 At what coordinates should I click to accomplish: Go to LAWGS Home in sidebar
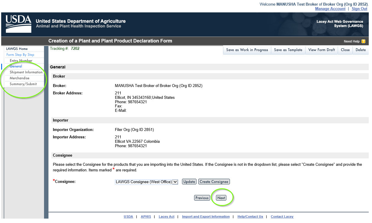coord(17,49)
